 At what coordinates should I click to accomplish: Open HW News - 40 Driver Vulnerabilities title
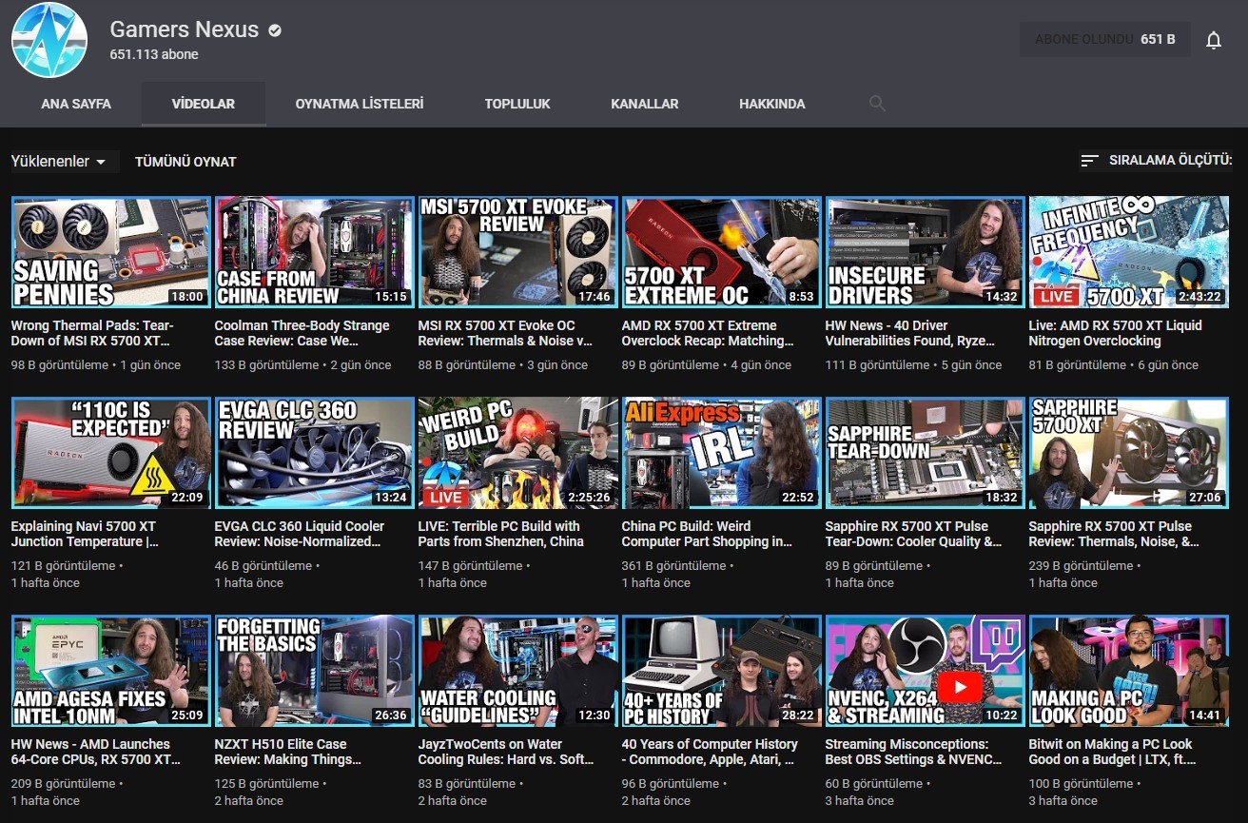tap(910, 333)
